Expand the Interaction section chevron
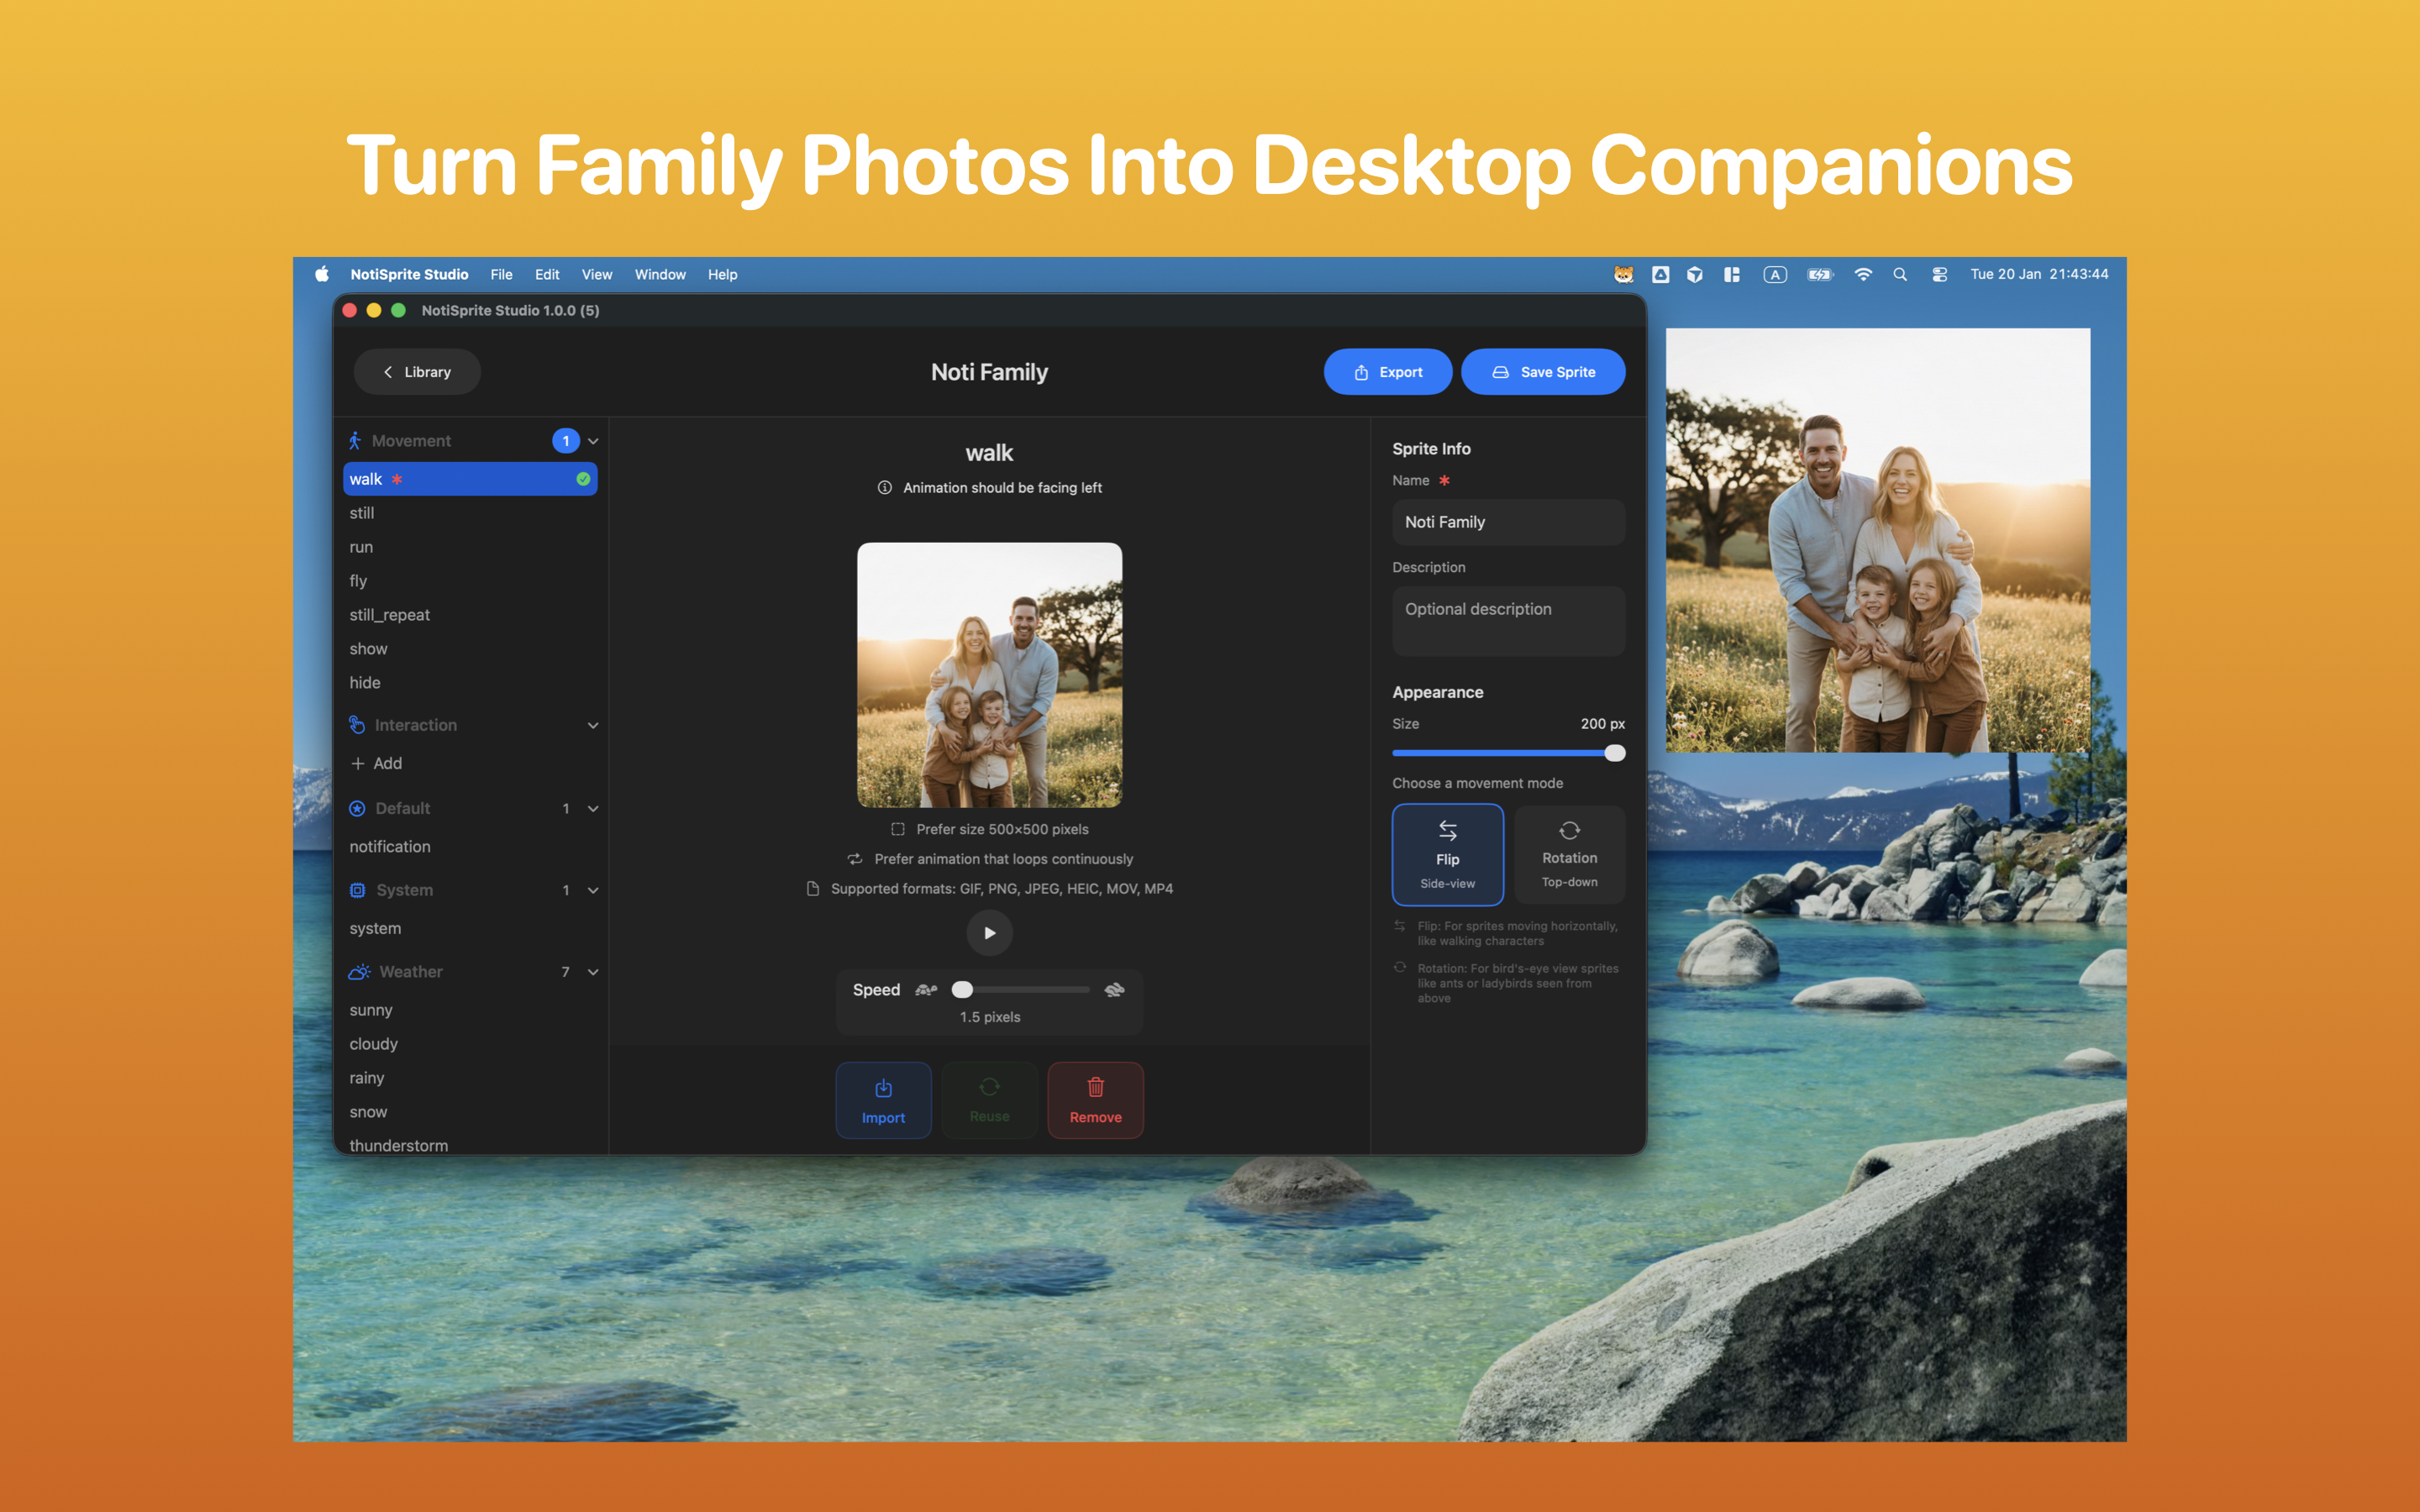This screenshot has height=1512, width=2420. [593, 725]
